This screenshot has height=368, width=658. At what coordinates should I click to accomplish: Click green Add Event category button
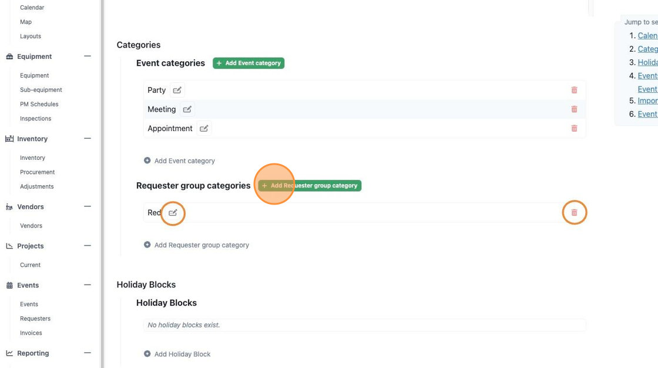249,63
